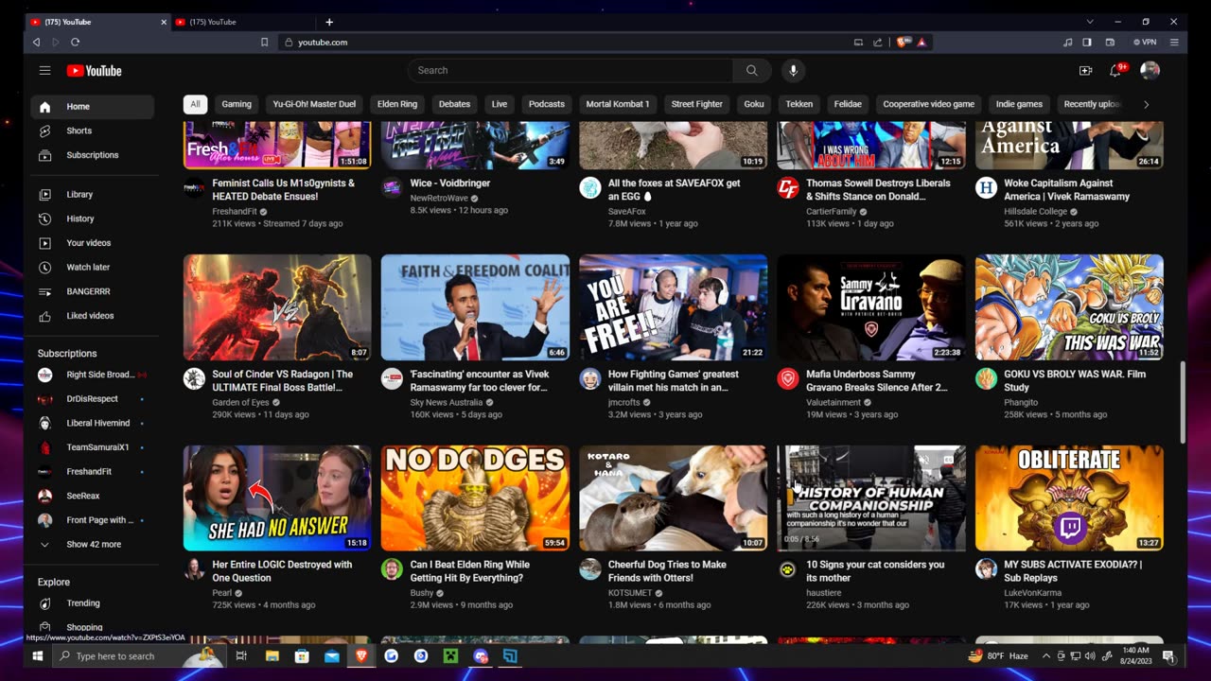1211x681 pixels.
Task: Select the All filter chip
Action: (x=195, y=104)
